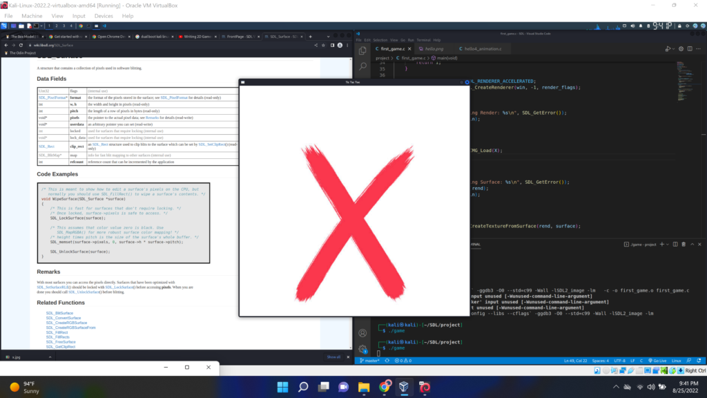Open Chrome tab search dropdown arrow
The height and width of the screenshot is (398, 707).
328,37
